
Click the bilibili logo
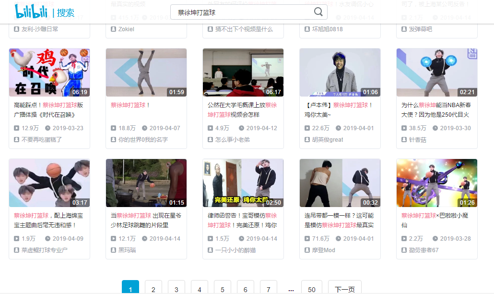(31, 11)
